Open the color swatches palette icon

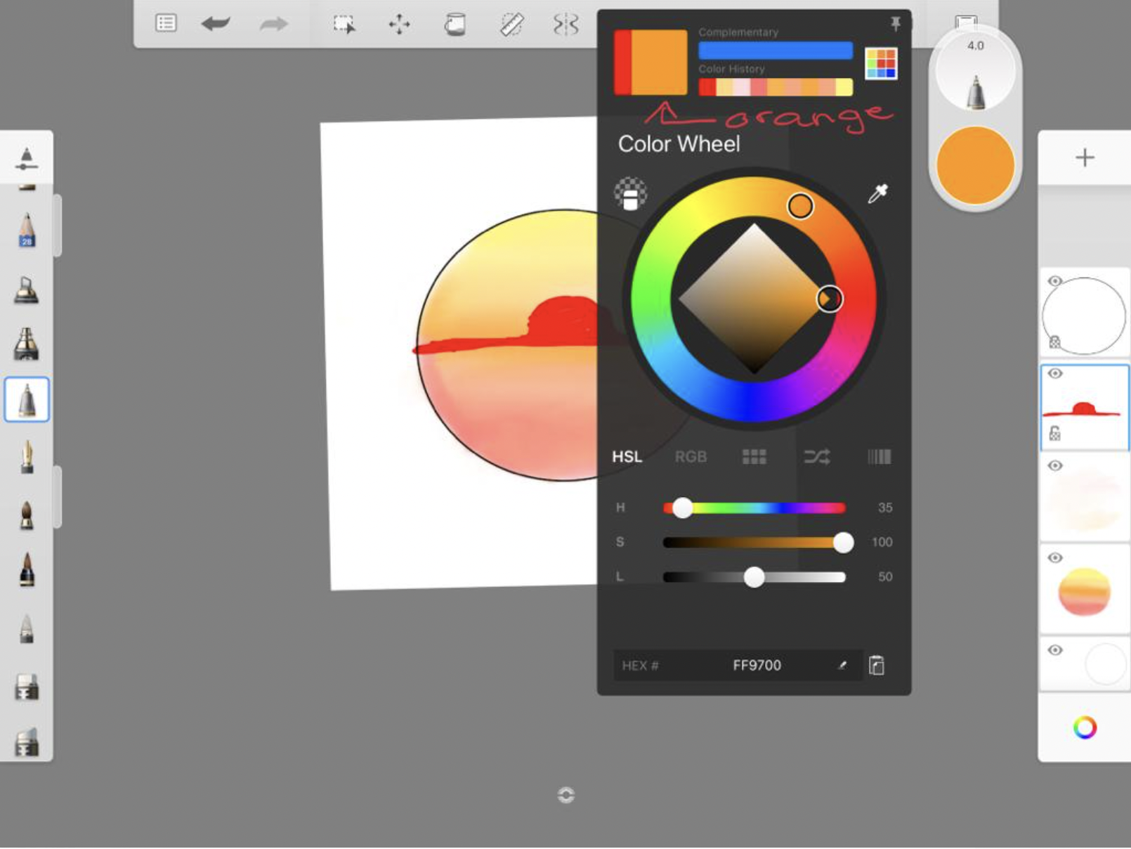(x=881, y=63)
